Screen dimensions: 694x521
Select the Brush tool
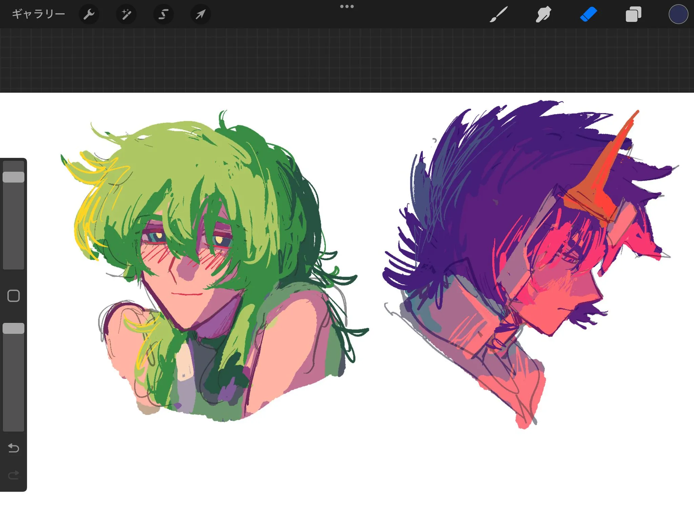tap(498, 15)
